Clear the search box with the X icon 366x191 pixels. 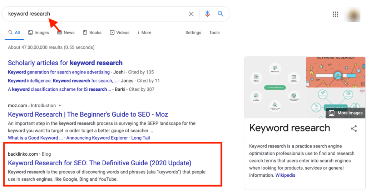(x=191, y=14)
